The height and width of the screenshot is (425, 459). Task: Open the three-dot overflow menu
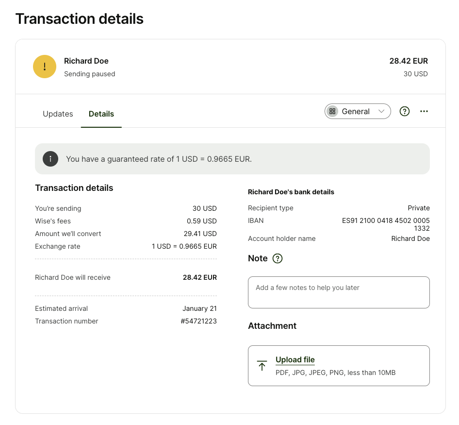[x=424, y=111]
